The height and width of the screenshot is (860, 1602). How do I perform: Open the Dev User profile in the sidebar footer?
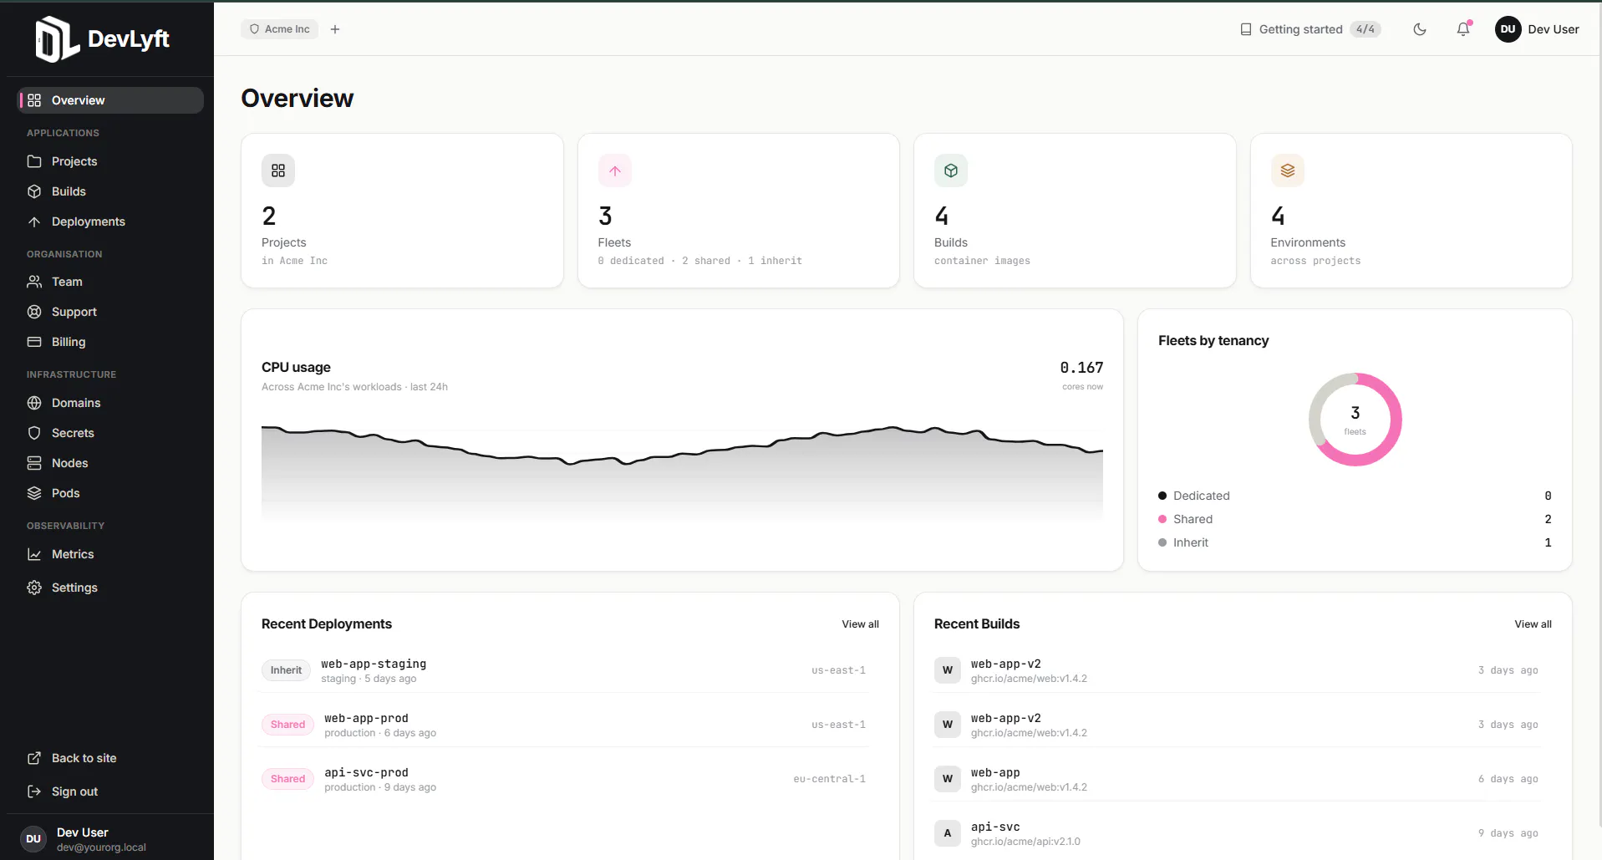pyautogui.click(x=107, y=839)
